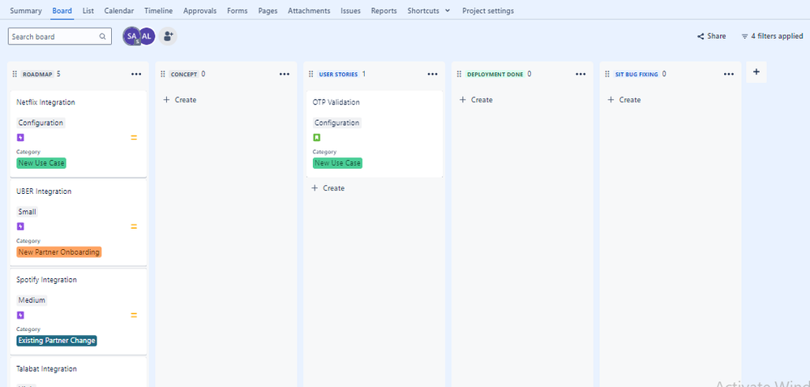Click the New Partner Onboarding tag

click(59, 252)
